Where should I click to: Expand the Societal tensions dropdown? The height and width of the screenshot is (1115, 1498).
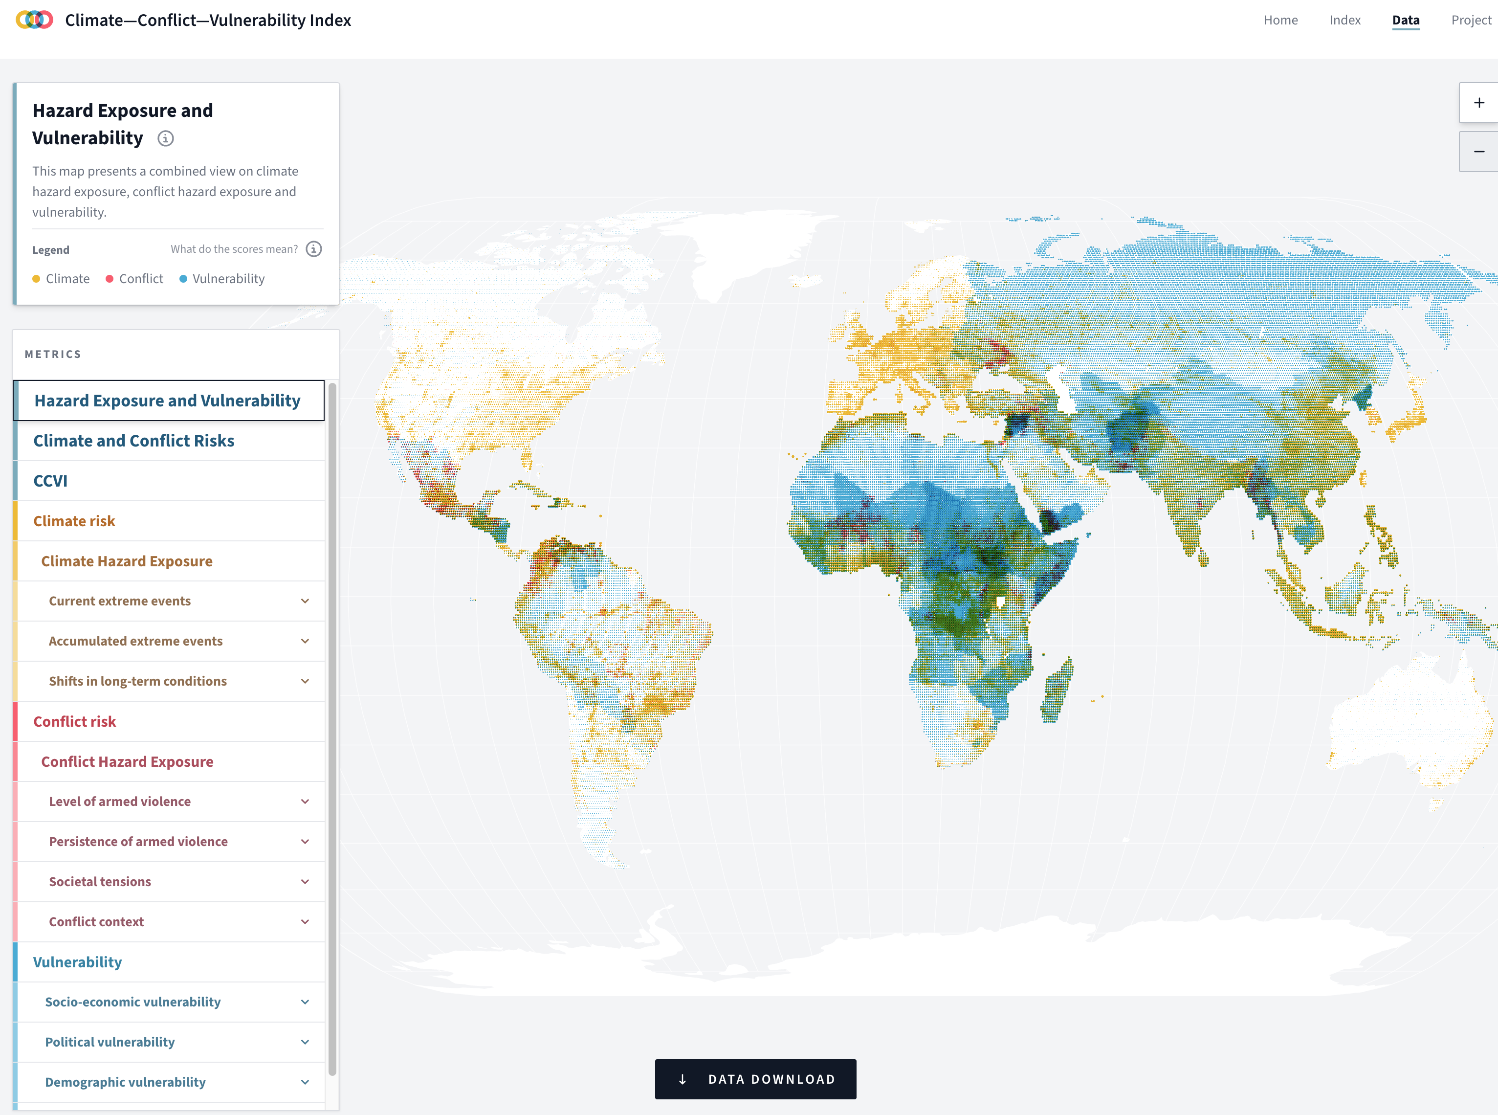tap(305, 881)
